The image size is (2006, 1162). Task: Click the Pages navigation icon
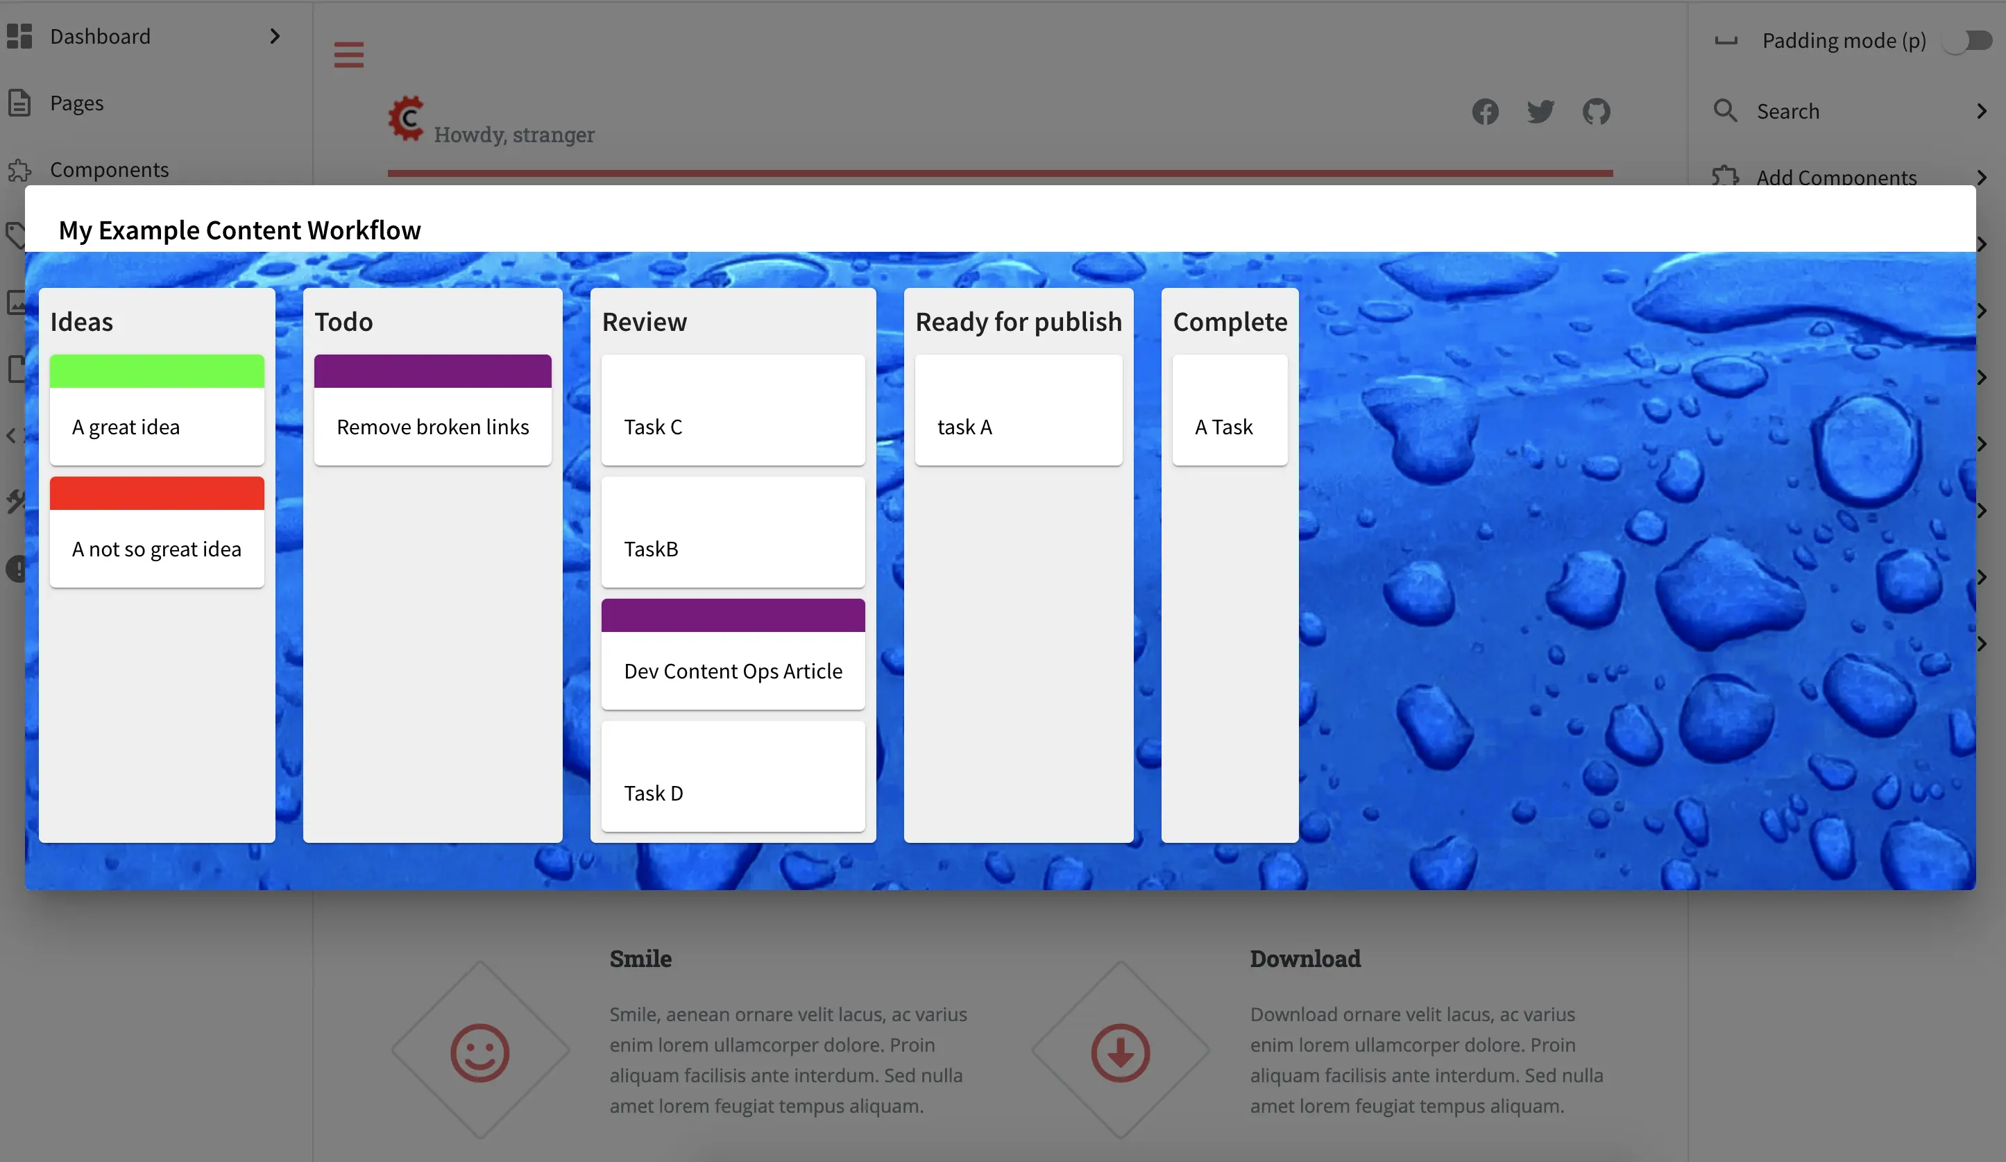pos(19,101)
